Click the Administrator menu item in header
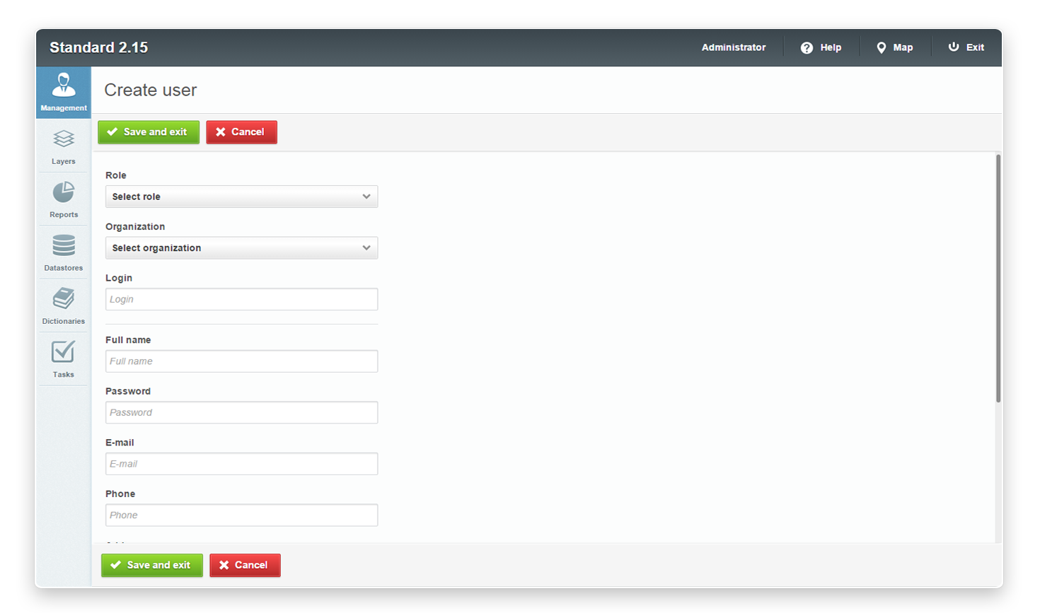Image resolution: width=1040 pixels, height=613 pixels. pos(734,47)
